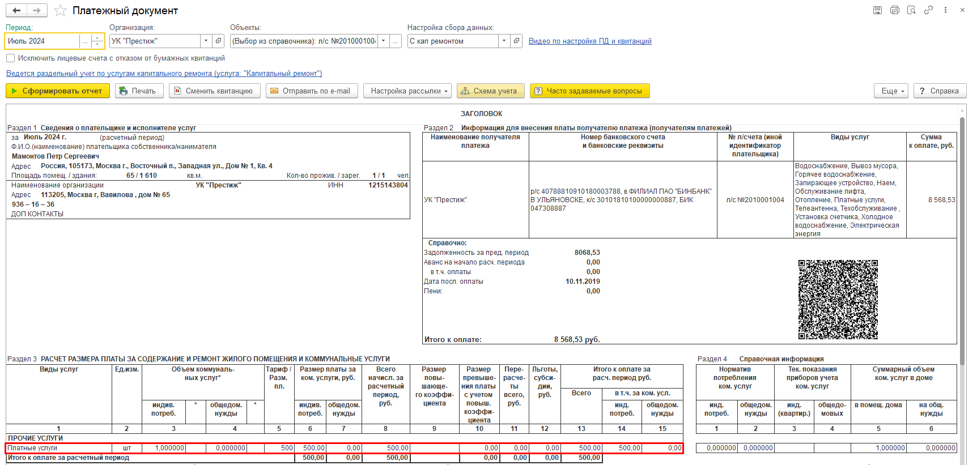977x465 pixels.
Task: Open the period picker with the ellipsis button
Action: 85,41
